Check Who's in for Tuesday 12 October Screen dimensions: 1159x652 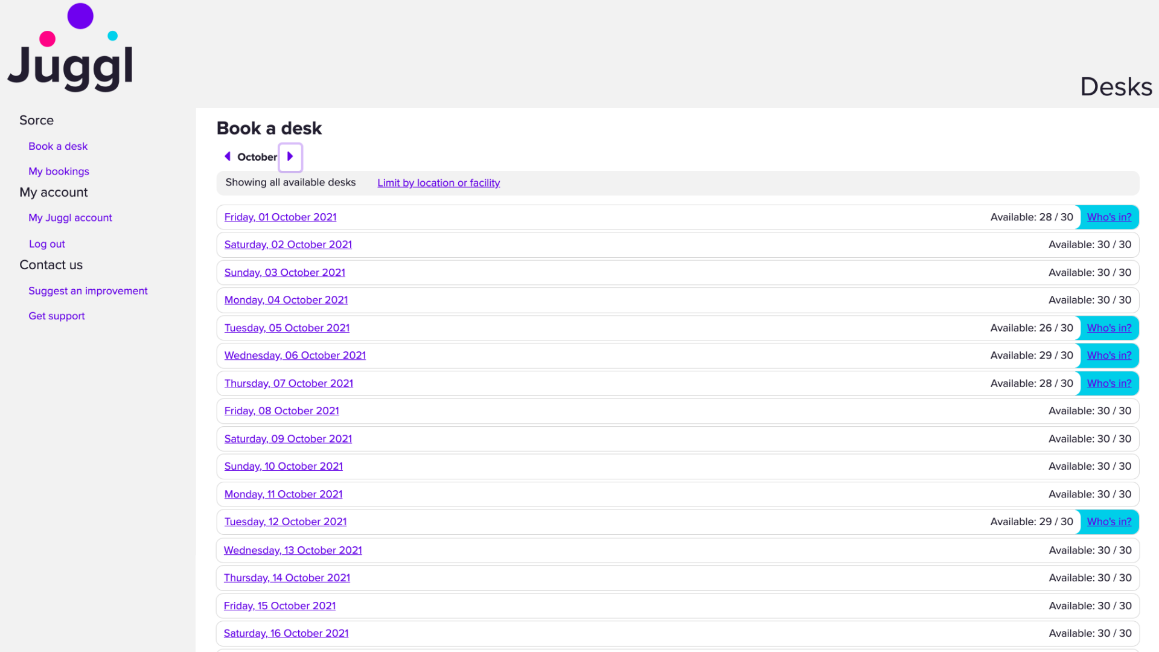1109,522
